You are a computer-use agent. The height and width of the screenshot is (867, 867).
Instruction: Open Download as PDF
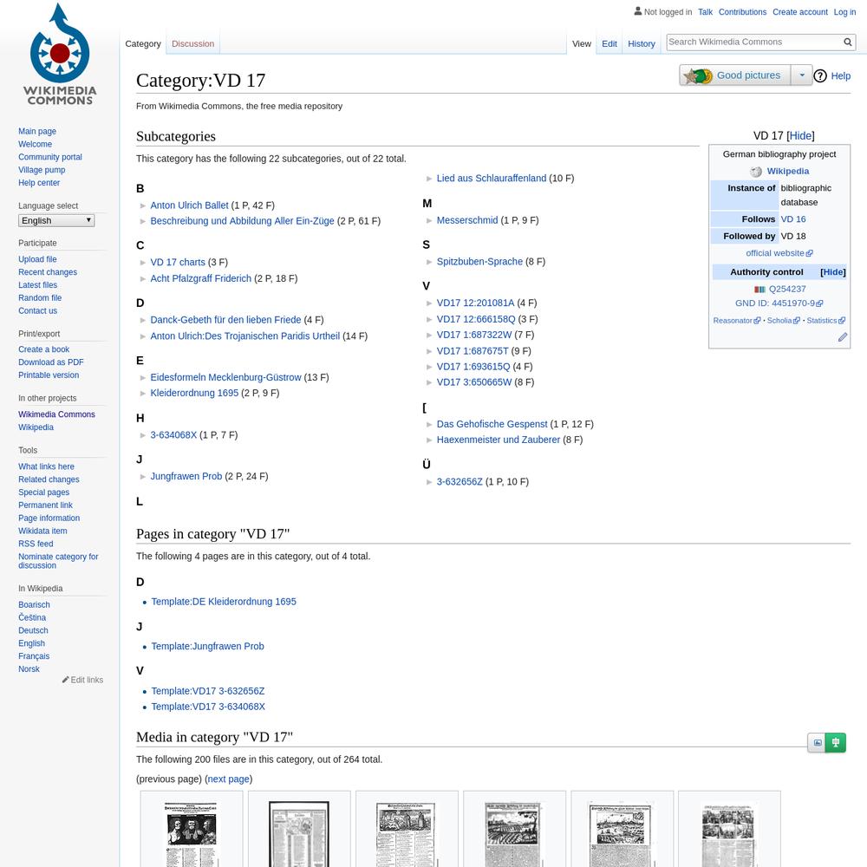pos(51,362)
